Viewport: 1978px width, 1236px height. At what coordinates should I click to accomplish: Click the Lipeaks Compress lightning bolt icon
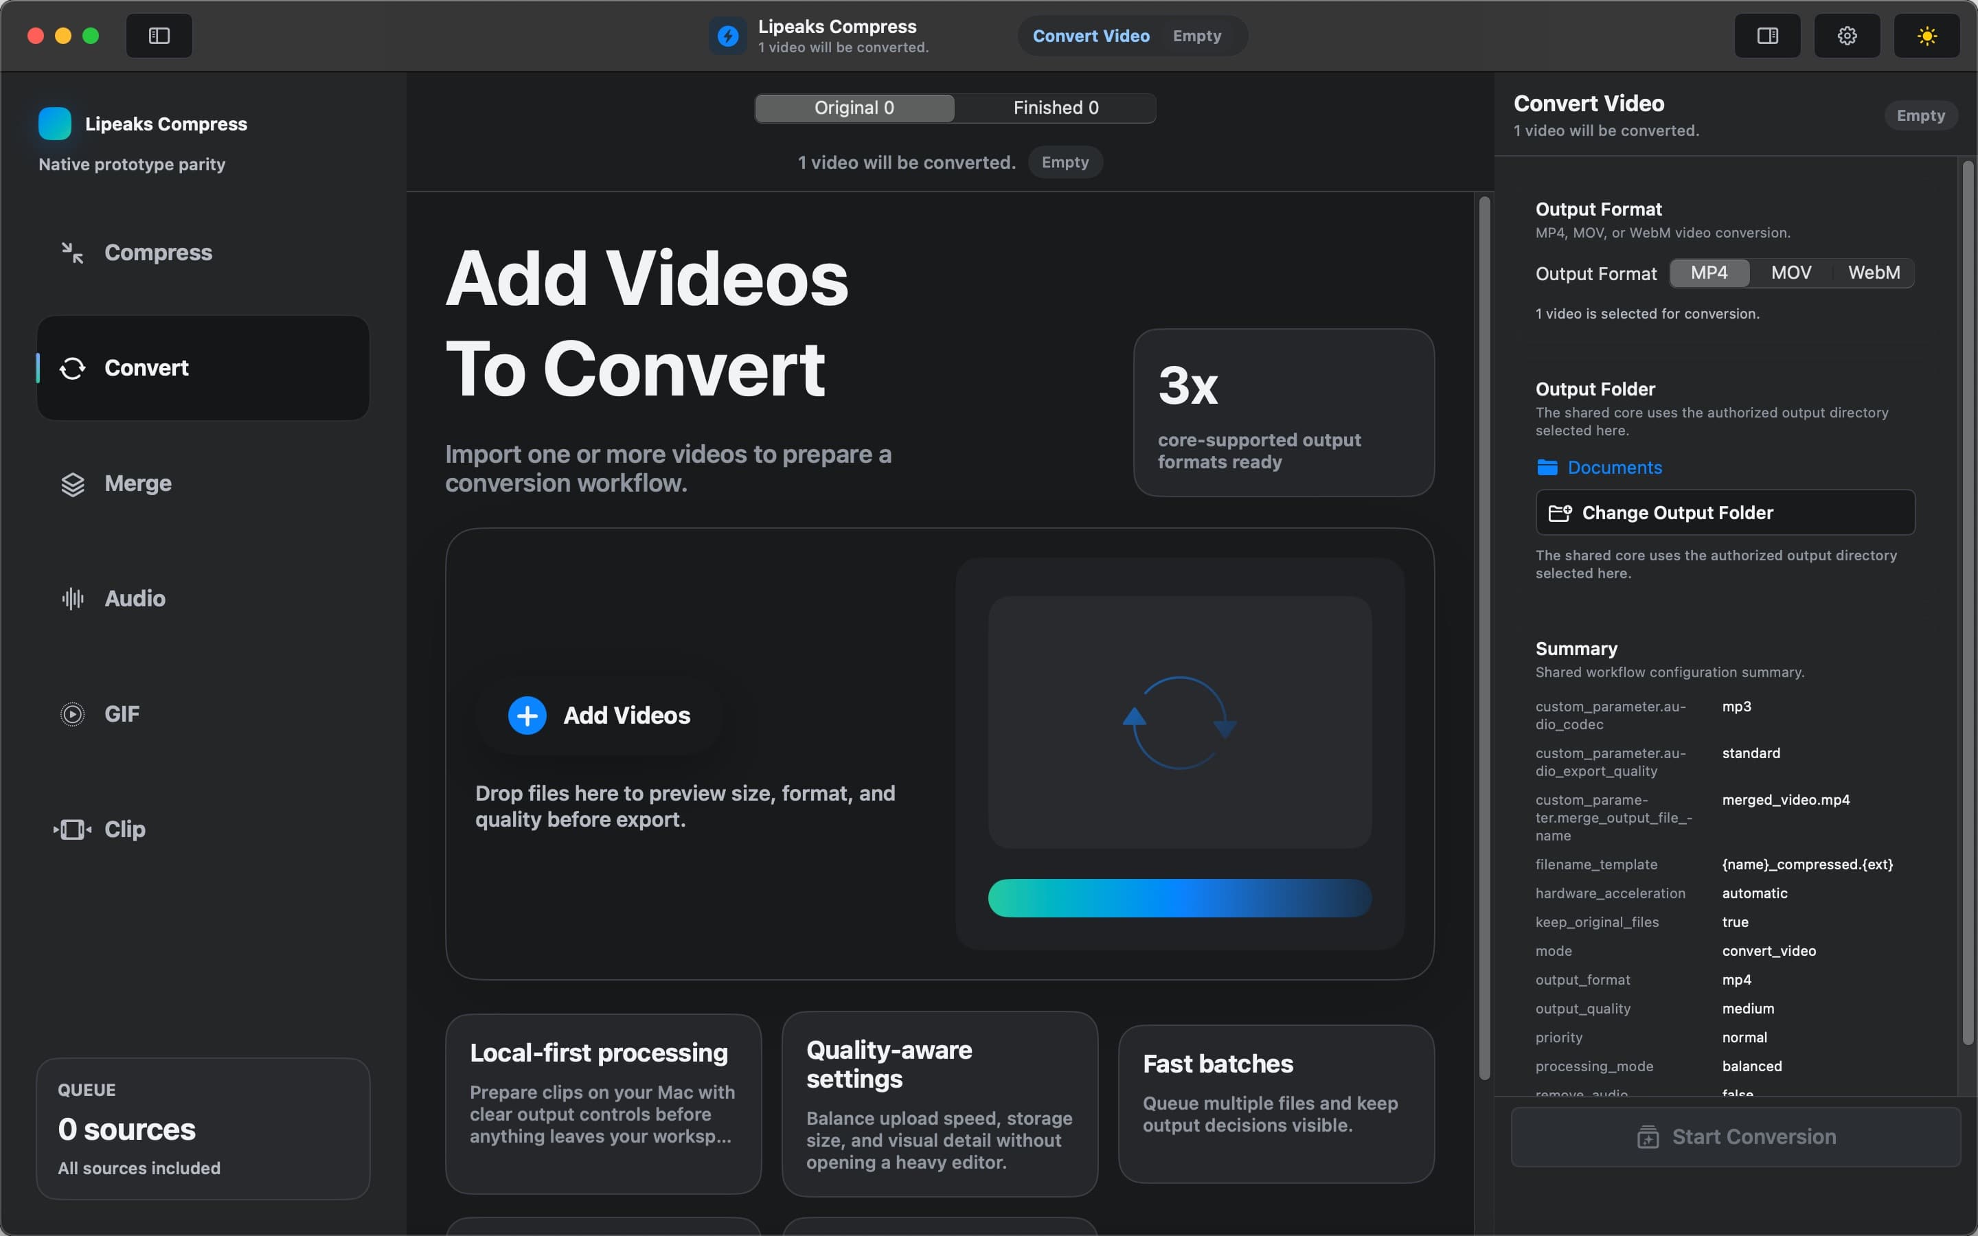(x=727, y=36)
